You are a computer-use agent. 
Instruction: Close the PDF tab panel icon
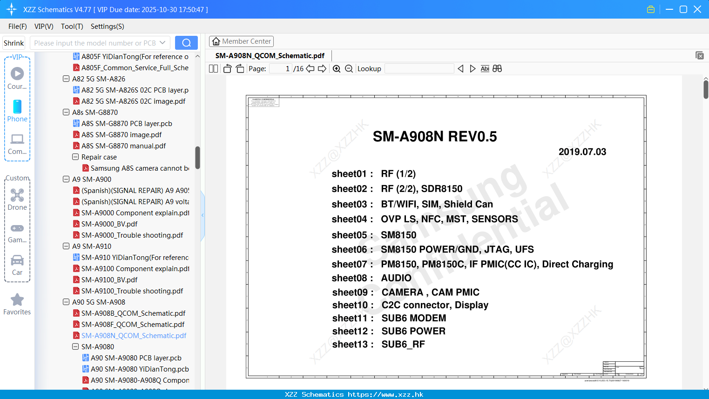tap(700, 55)
